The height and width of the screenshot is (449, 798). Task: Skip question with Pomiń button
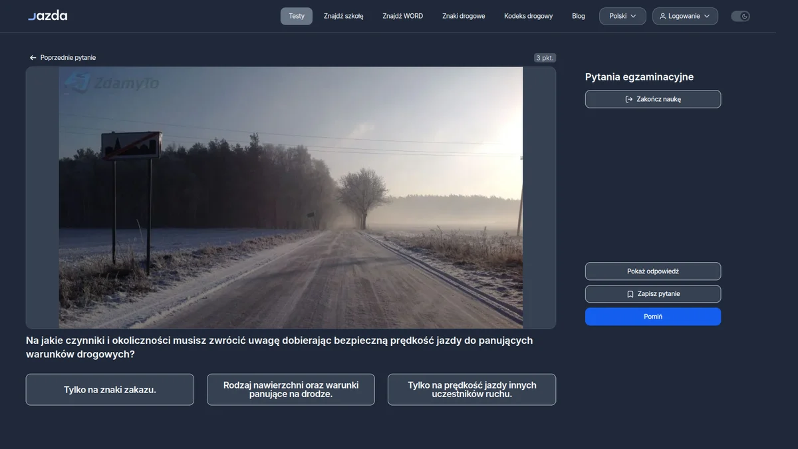pyautogui.click(x=653, y=317)
